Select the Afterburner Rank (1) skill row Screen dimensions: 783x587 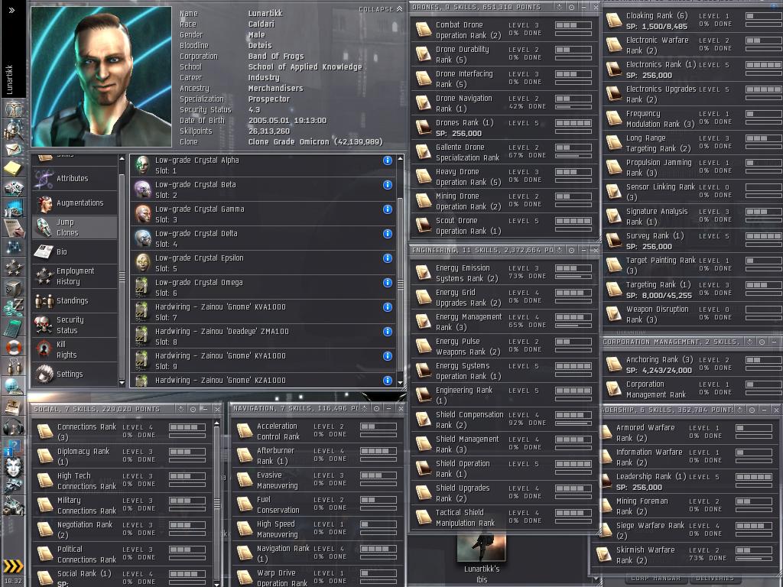[x=317, y=456]
